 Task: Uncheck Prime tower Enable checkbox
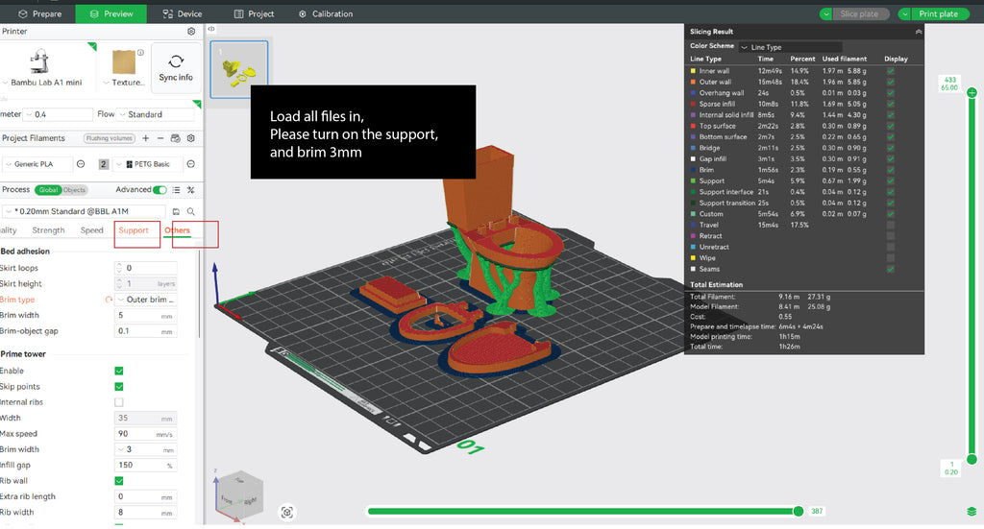(119, 371)
